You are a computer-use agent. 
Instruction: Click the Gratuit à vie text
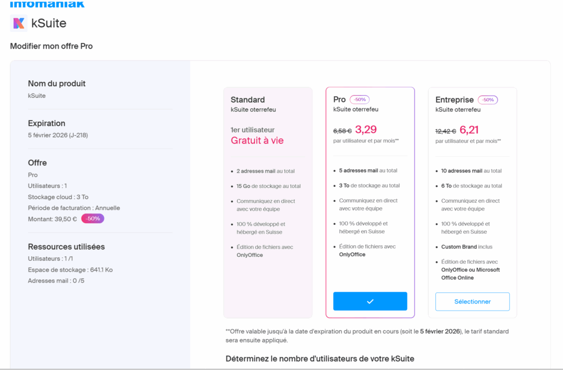tap(257, 140)
